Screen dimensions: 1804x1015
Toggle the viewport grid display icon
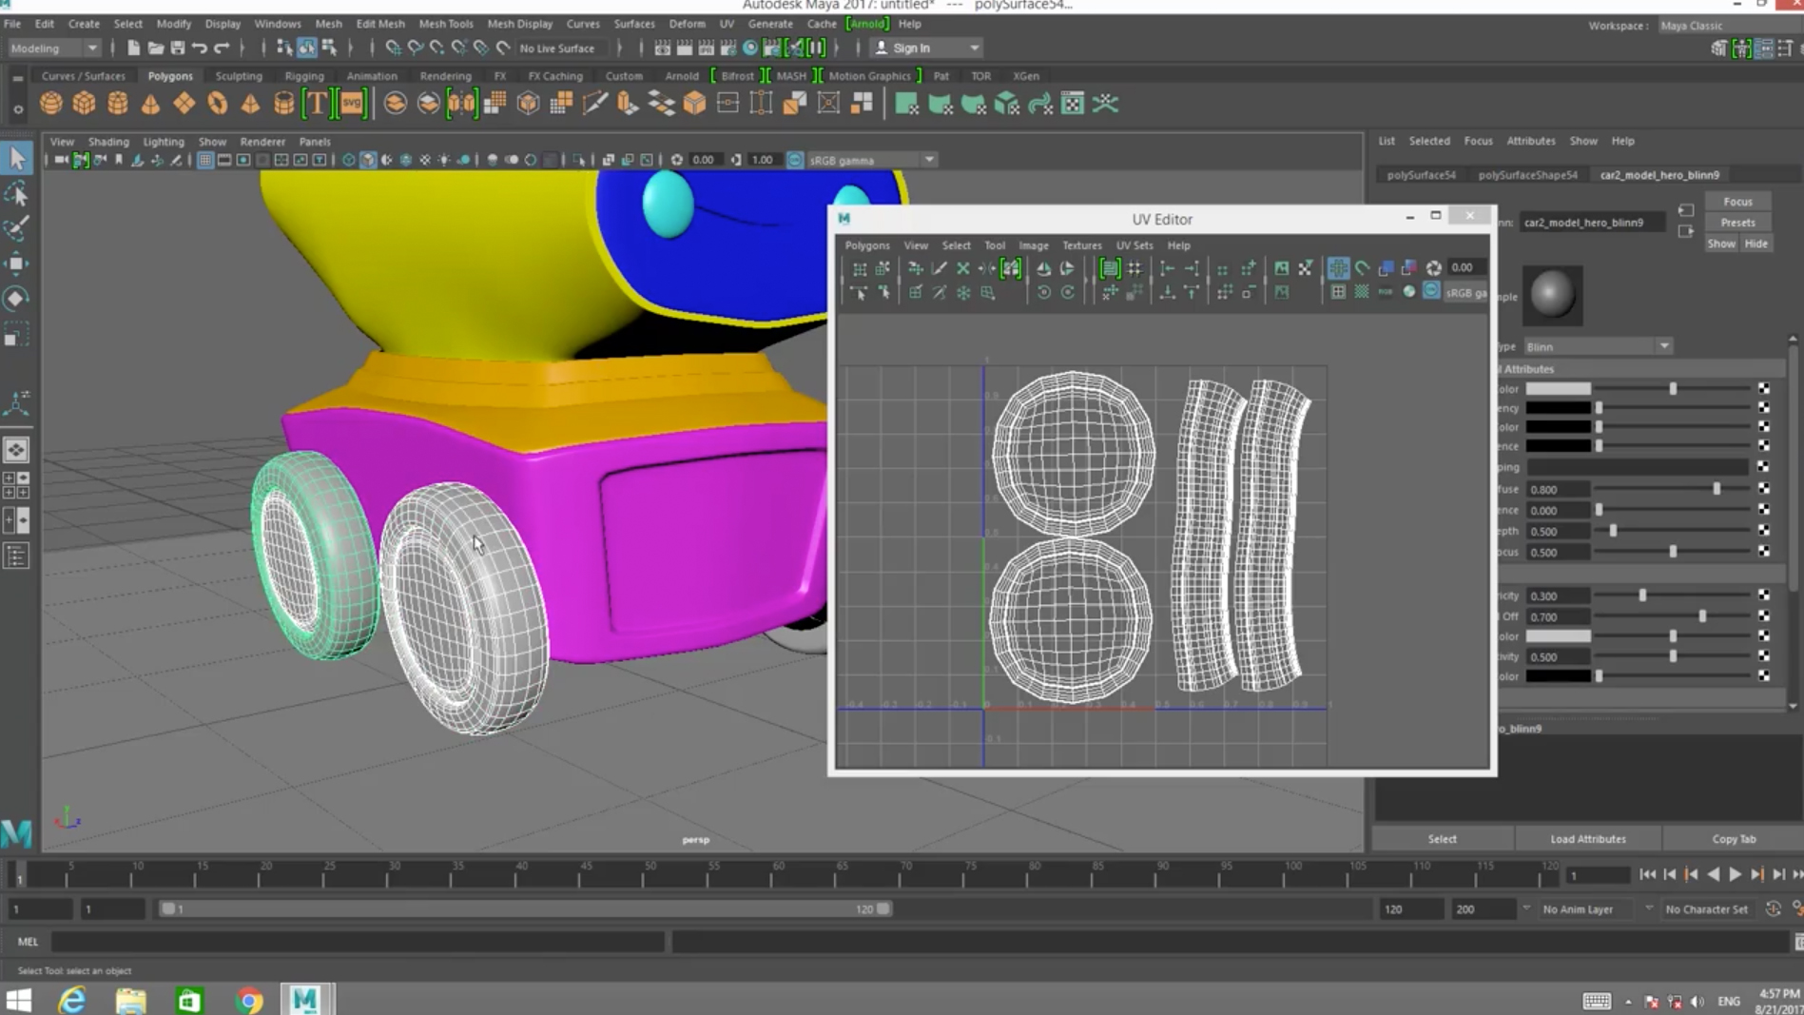tap(205, 160)
